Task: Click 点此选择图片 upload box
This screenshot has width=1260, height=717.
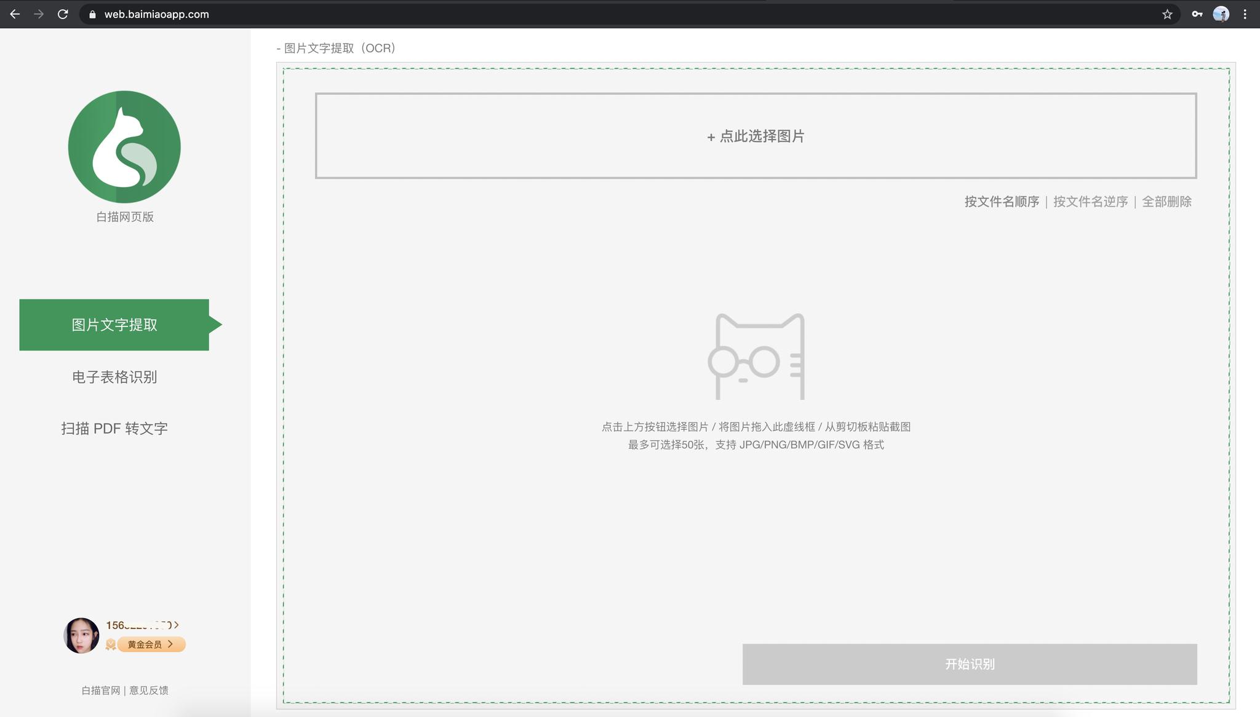Action: click(756, 136)
